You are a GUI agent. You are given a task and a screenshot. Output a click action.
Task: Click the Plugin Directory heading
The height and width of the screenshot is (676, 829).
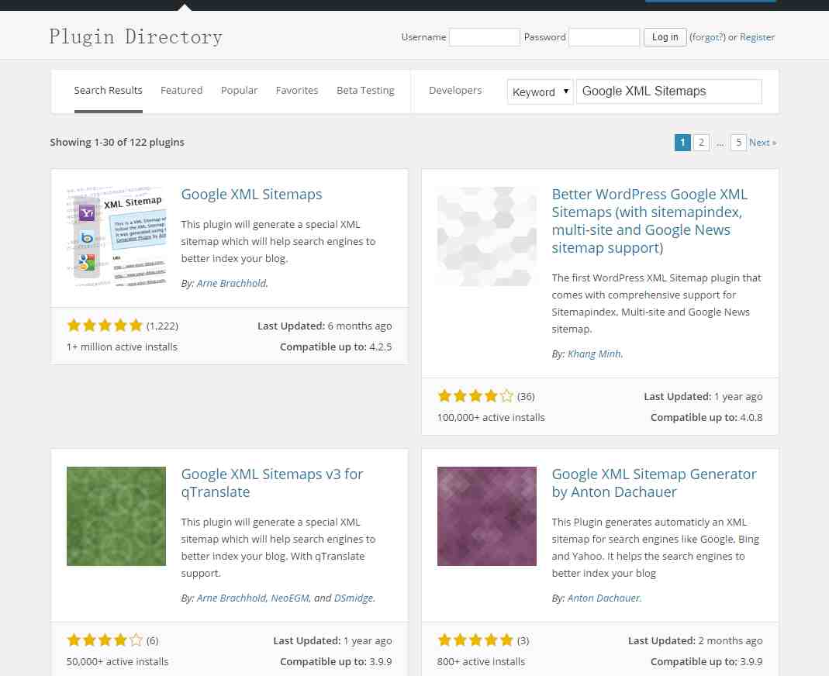[x=136, y=37]
